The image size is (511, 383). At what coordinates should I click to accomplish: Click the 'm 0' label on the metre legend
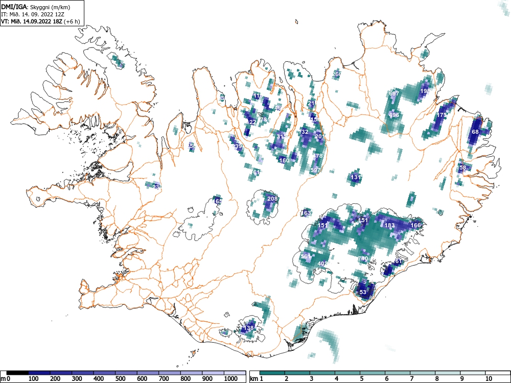pos(5,379)
